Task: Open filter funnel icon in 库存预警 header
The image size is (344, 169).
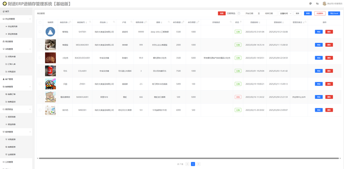Action: coord(198,22)
